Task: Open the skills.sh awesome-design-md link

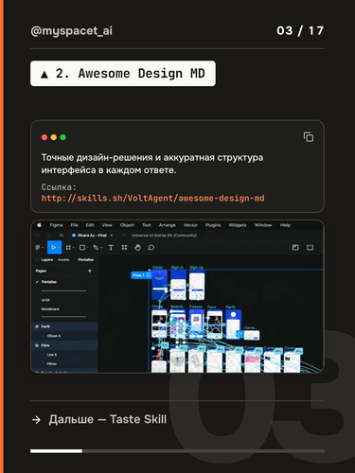Action: click(152, 198)
